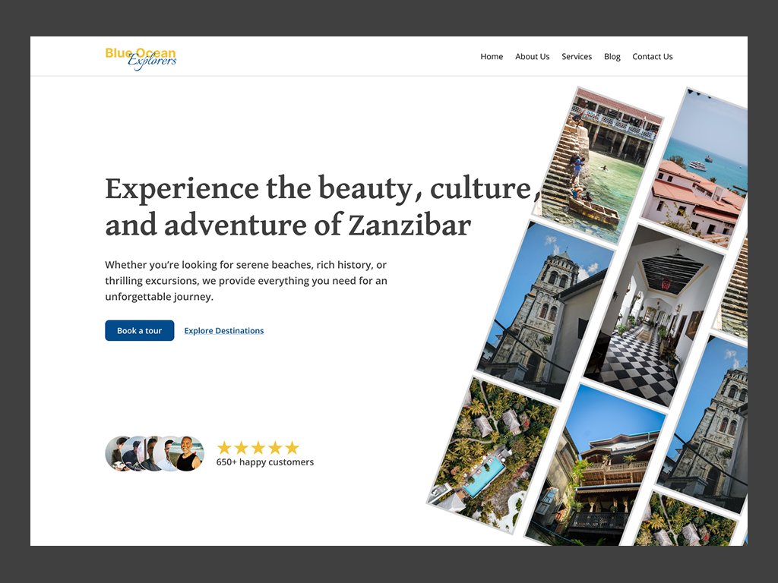Click the first customer avatar photo
Screen dimensions: 778x583
click(118, 453)
